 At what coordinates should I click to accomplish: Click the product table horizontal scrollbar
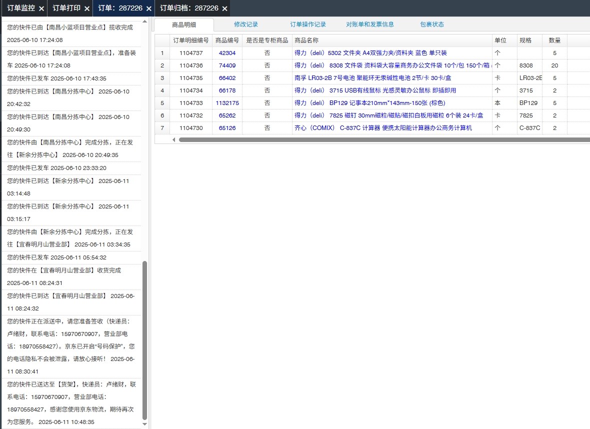tap(384, 139)
